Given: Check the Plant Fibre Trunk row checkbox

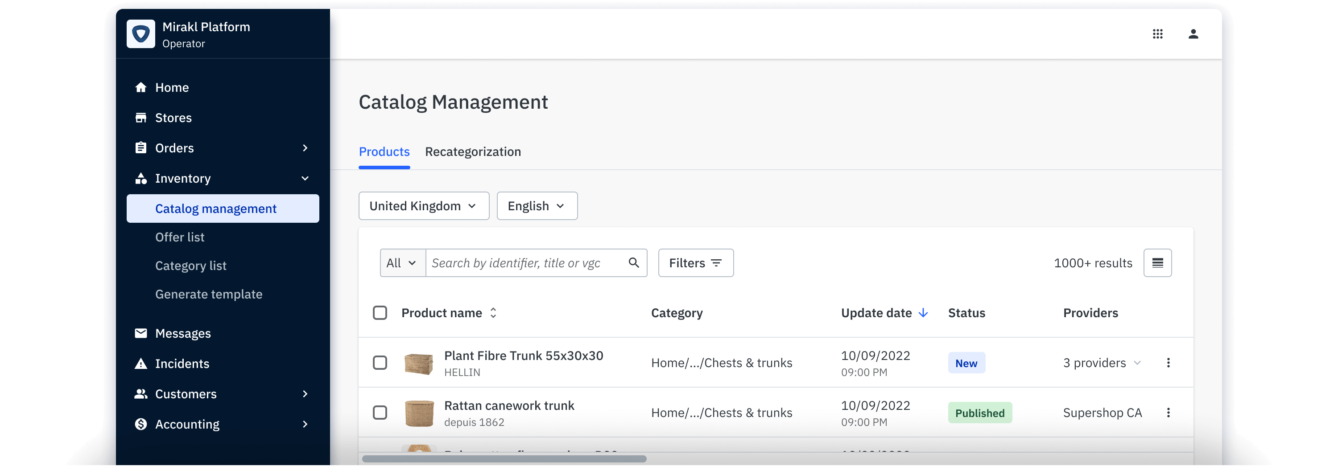Looking at the screenshot, I should tap(380, 363).
